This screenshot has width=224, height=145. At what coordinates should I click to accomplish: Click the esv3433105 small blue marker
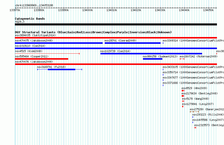point(163,69)
